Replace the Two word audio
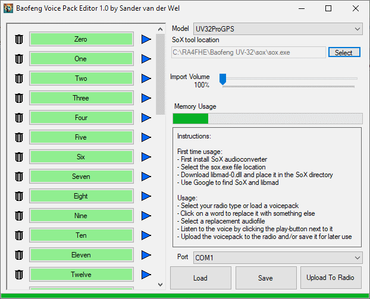 point(81,78)
